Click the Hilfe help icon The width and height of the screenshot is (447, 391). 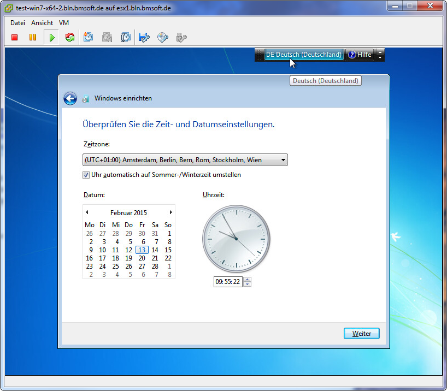click(352, 55)
